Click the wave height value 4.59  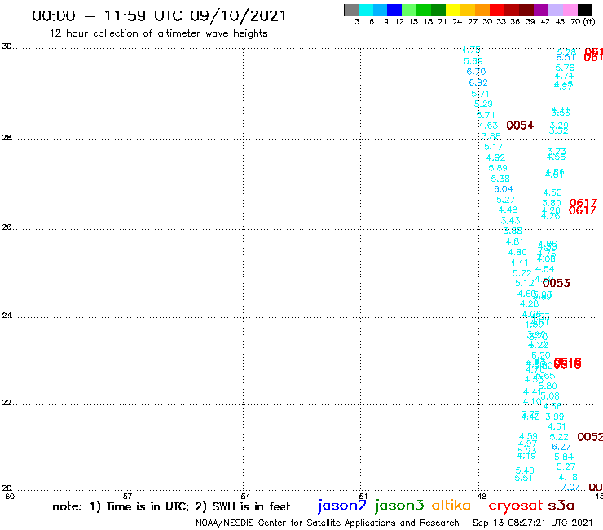[528, 437]
